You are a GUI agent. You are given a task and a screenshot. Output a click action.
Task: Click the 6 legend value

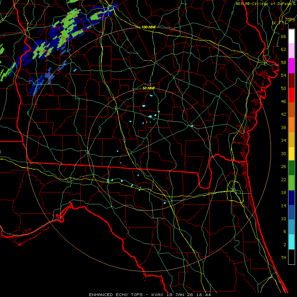point(284,232)
